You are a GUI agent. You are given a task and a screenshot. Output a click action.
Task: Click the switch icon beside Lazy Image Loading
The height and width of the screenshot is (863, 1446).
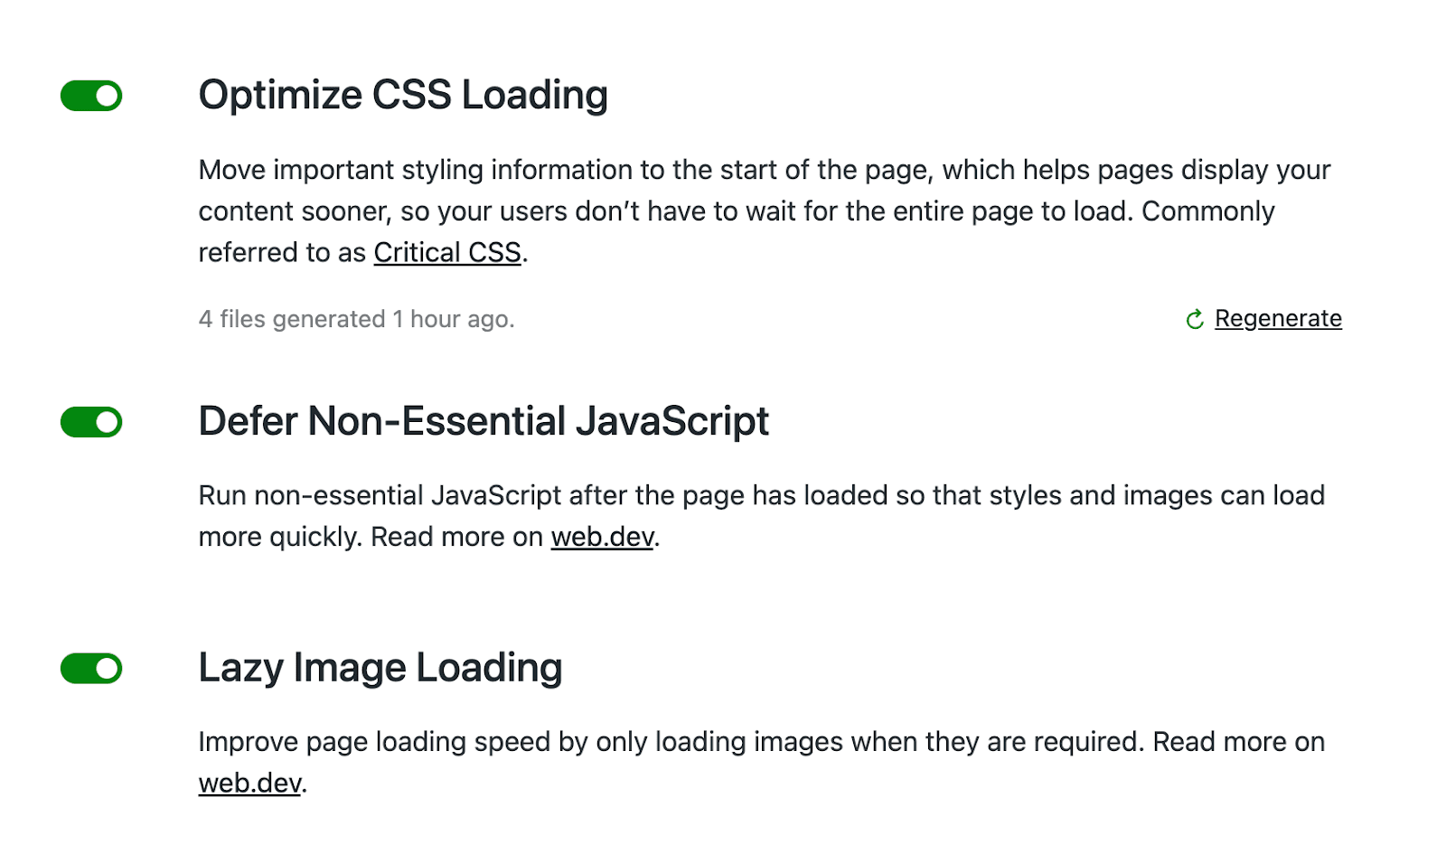[x=90, y=669]
